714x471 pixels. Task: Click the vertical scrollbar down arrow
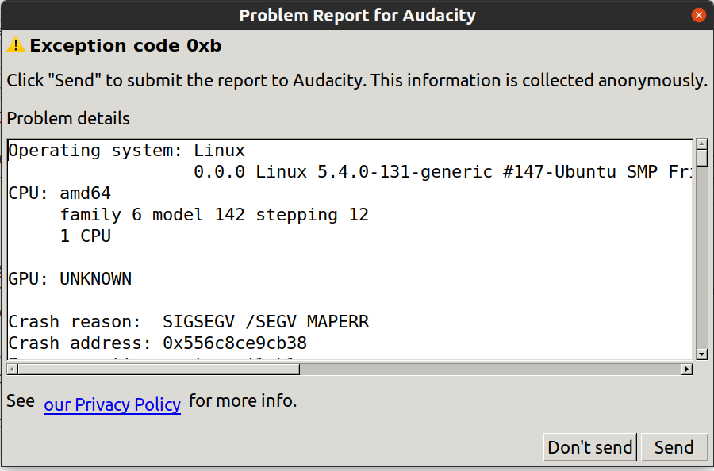pyautogui.click(x=702, y=354)
